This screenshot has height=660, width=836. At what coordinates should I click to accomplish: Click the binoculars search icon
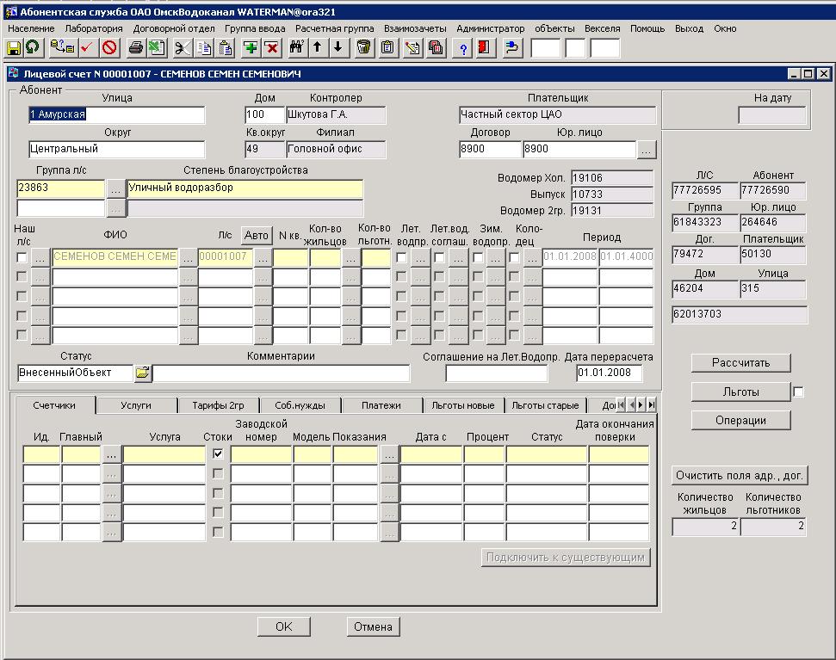pos(297,48)
